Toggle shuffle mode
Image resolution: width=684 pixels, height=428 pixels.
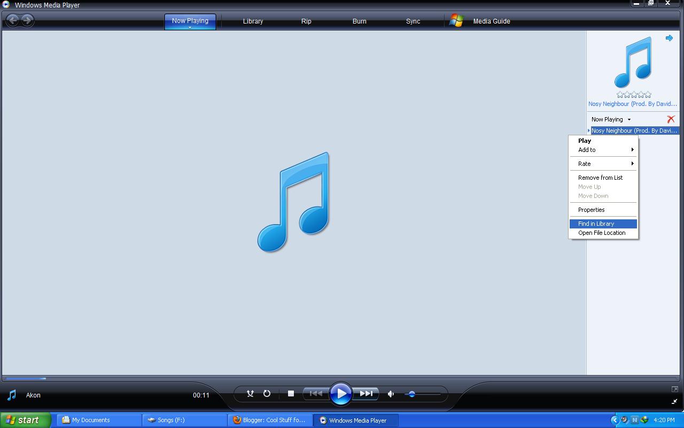(x=250, y=394)
